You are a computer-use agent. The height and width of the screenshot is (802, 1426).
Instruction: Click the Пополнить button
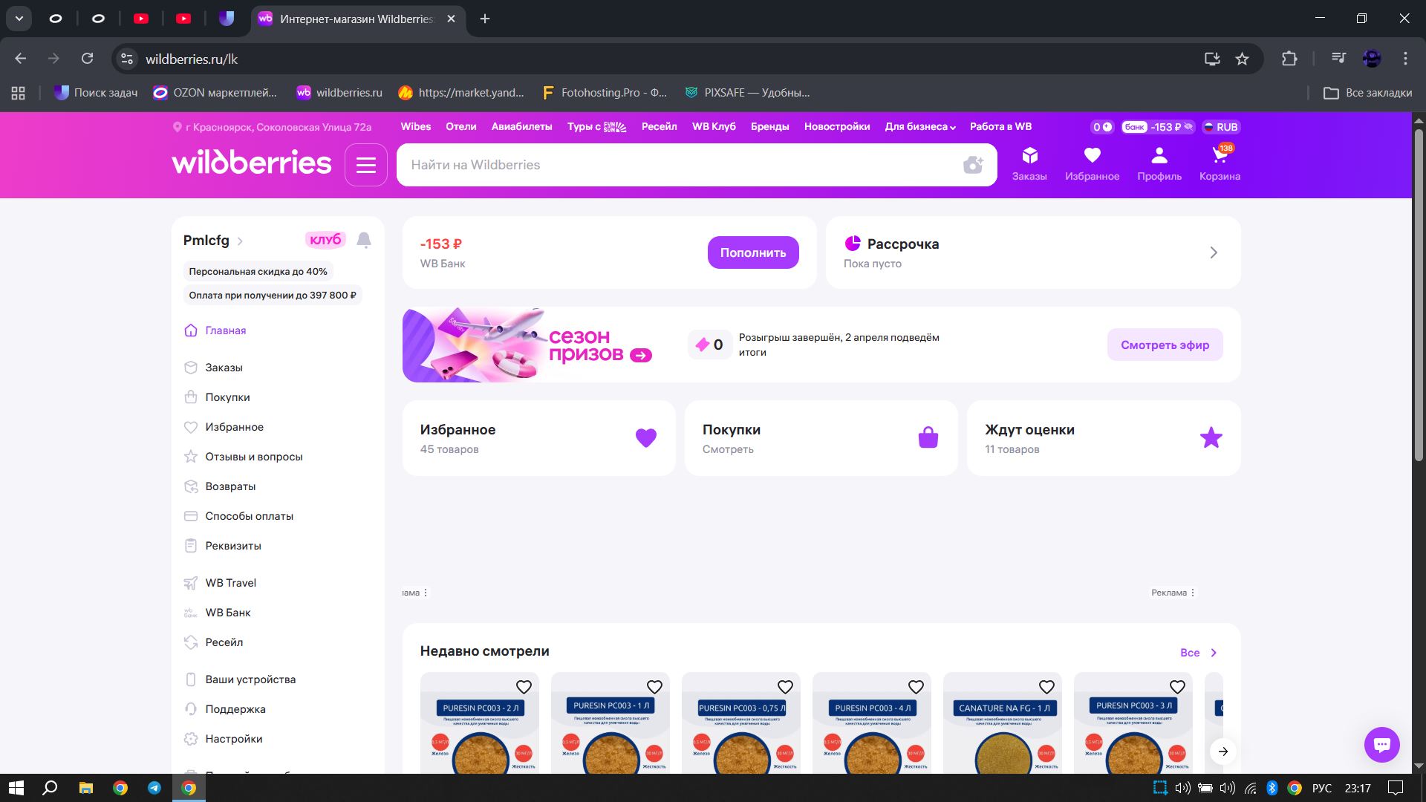tap(752, 252)
